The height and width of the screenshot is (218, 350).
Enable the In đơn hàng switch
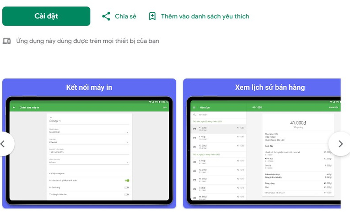pos(127,187)
